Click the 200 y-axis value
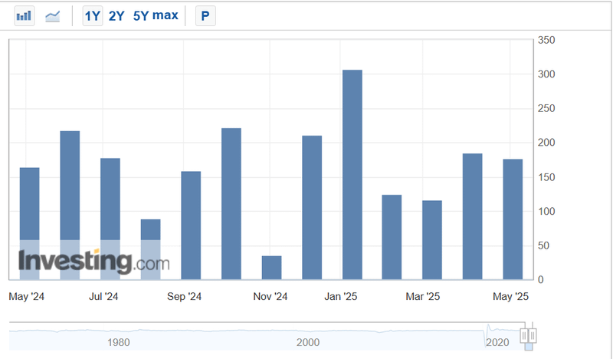 click(x=546, y=143)
